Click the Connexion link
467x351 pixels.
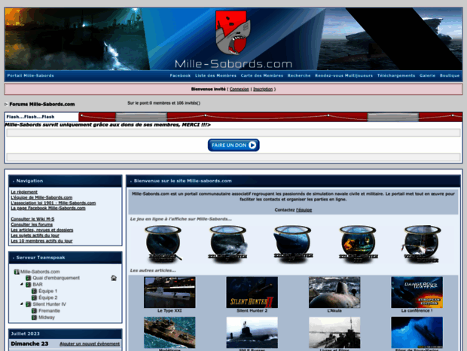240,89
